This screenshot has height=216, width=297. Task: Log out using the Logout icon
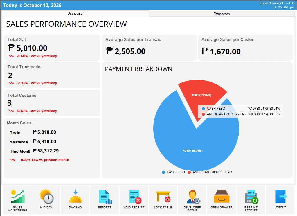[x=280, y=197]
